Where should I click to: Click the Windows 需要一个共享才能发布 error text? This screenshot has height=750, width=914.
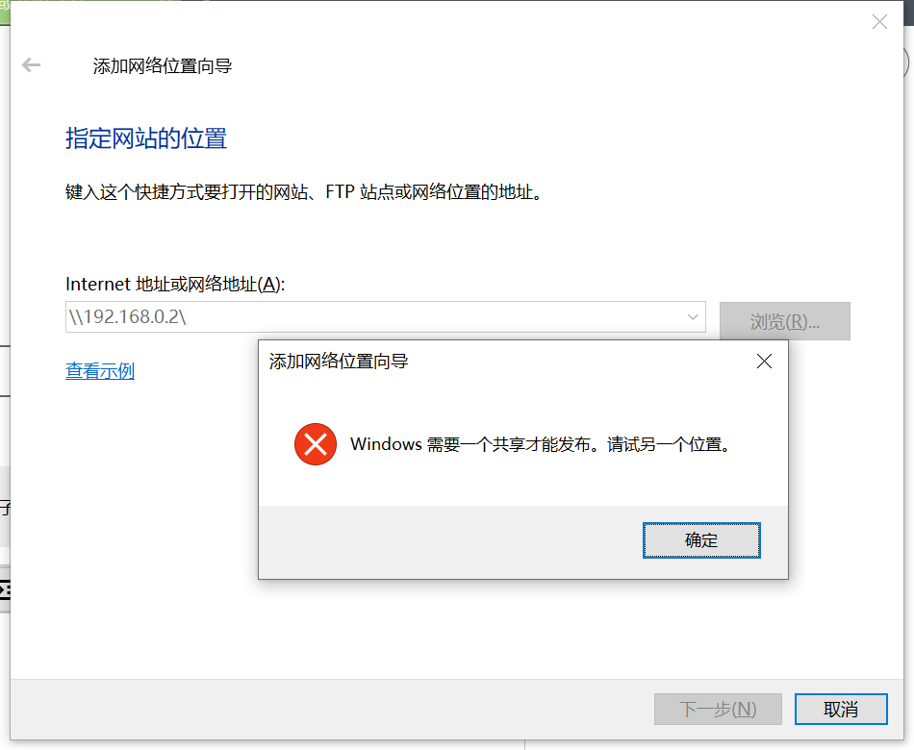click(x=541, y=444)
